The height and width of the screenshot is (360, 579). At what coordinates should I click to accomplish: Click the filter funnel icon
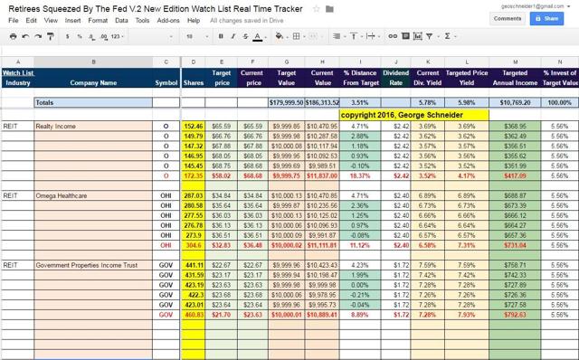click(x=430, y=36)
